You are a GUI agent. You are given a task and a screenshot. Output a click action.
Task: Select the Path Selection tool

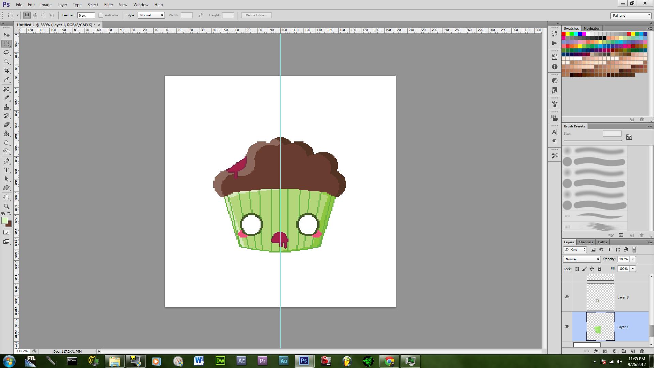[x=6, y=179]
